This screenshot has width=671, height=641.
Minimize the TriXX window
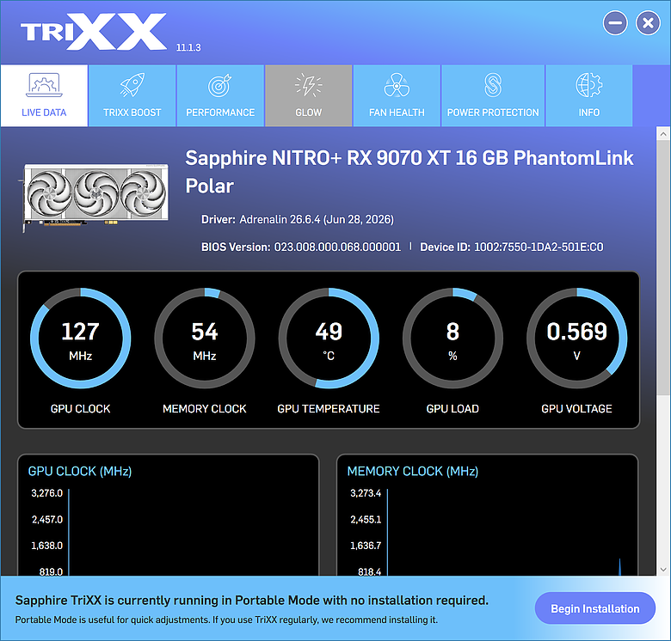tap(615, 23)
